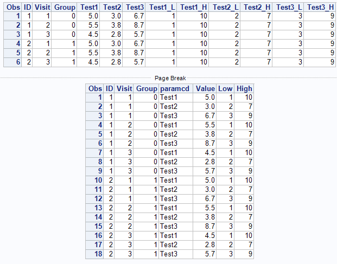This screenshot has width=337, height=264.
Task: Click the High column header
Action: (x=244, y=88)
